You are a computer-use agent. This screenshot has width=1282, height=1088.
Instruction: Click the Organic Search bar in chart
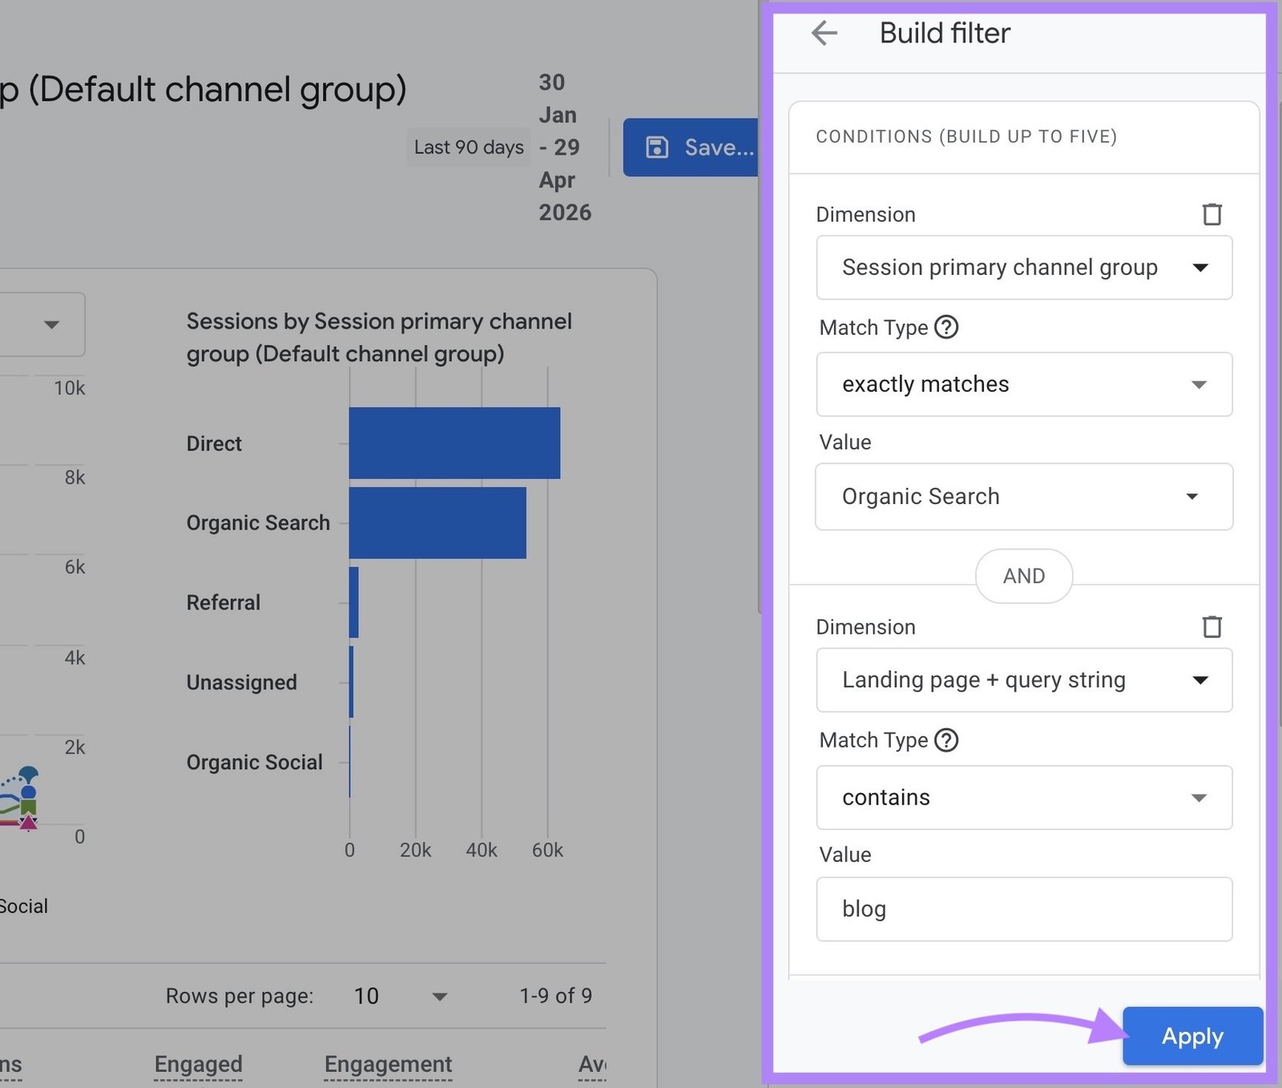point(437,522)
